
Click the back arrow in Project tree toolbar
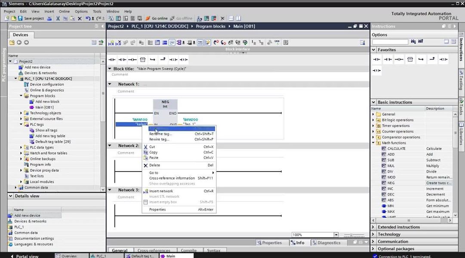point(19,43)
